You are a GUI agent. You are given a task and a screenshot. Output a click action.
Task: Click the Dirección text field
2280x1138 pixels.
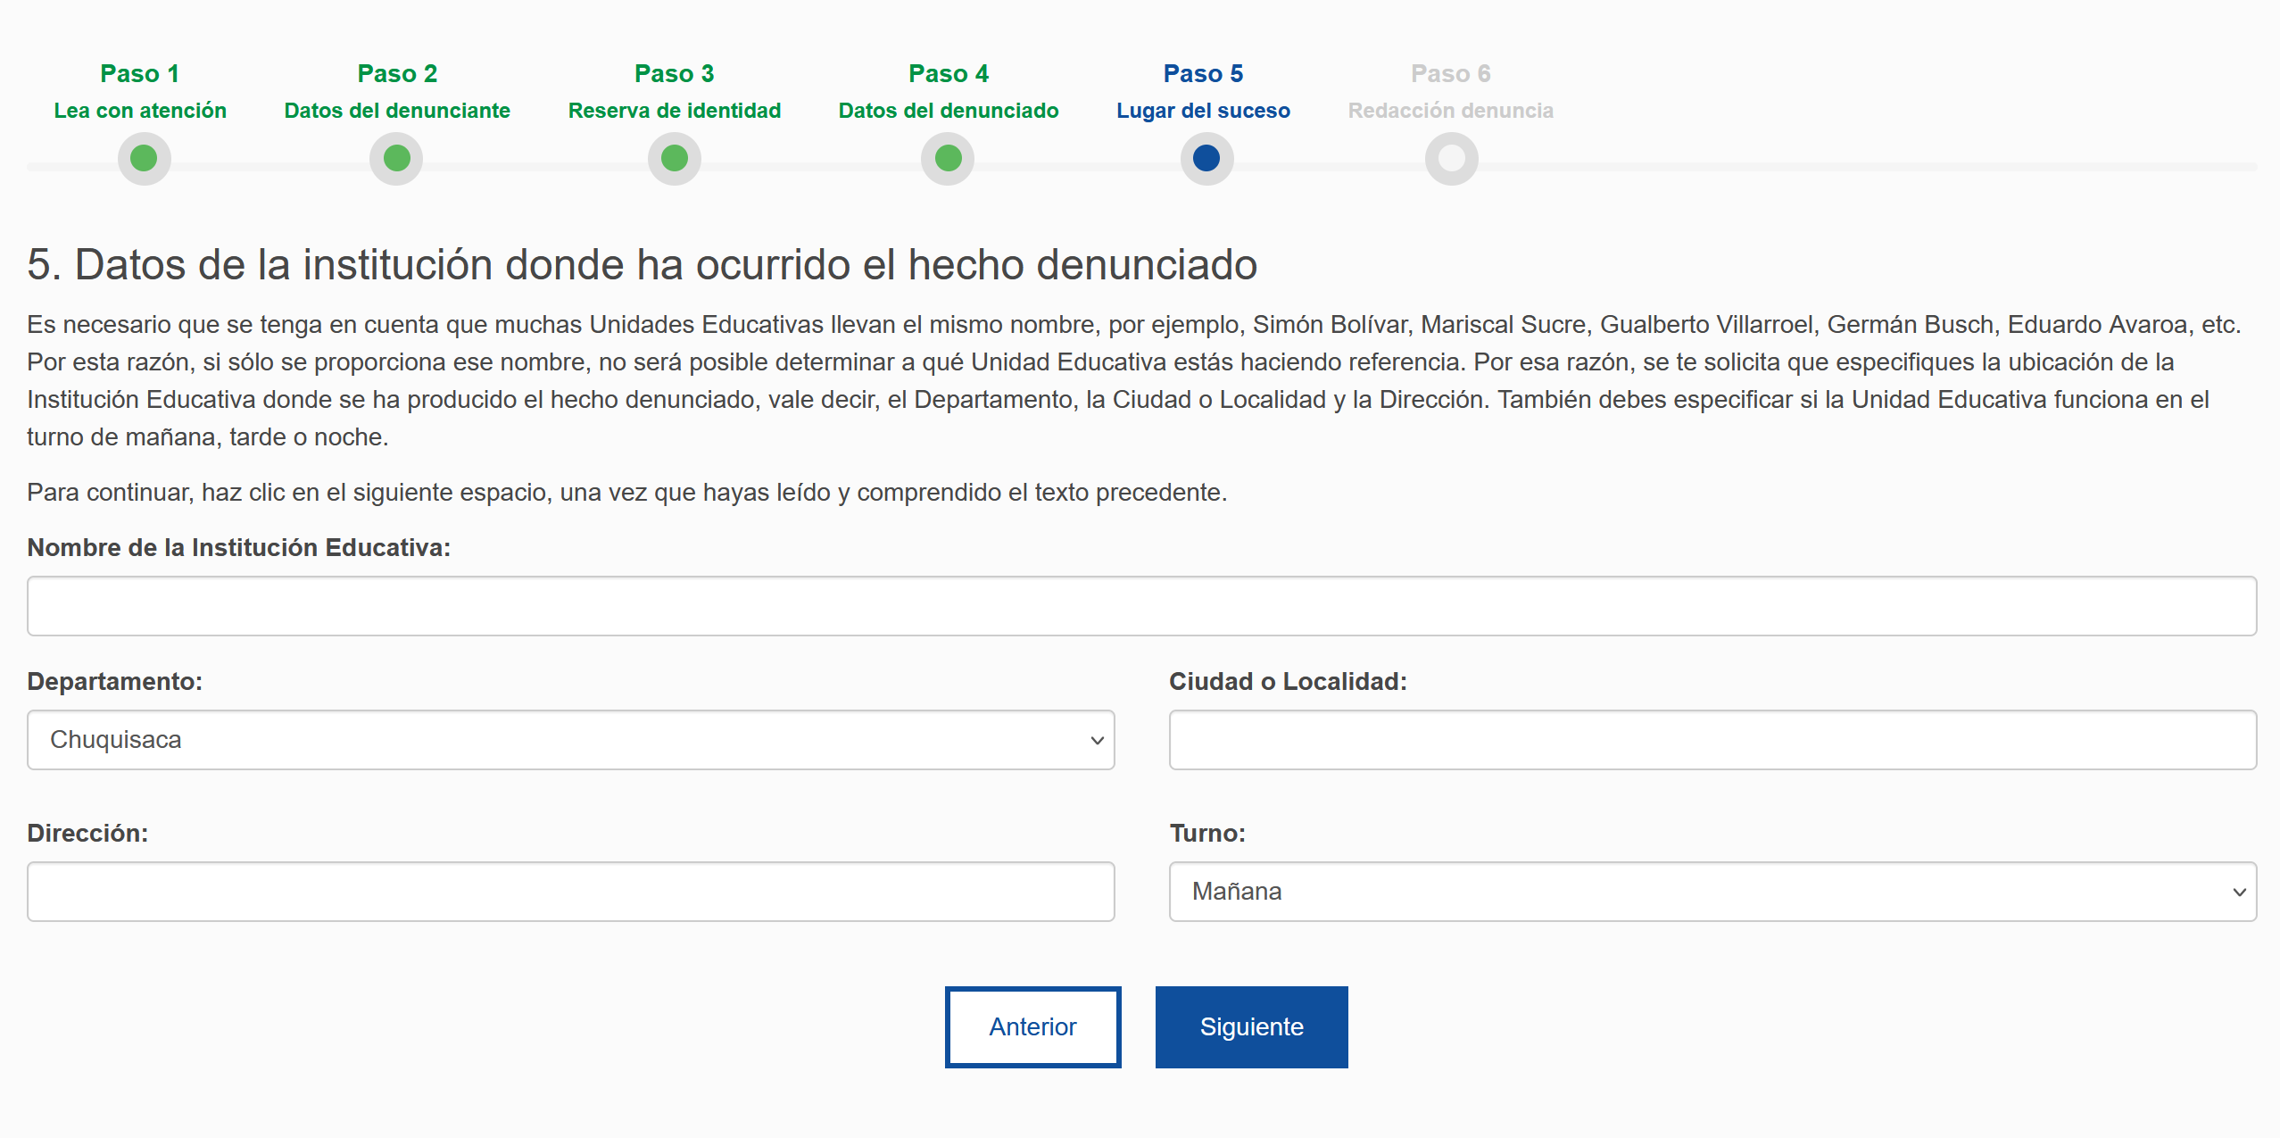569,892
